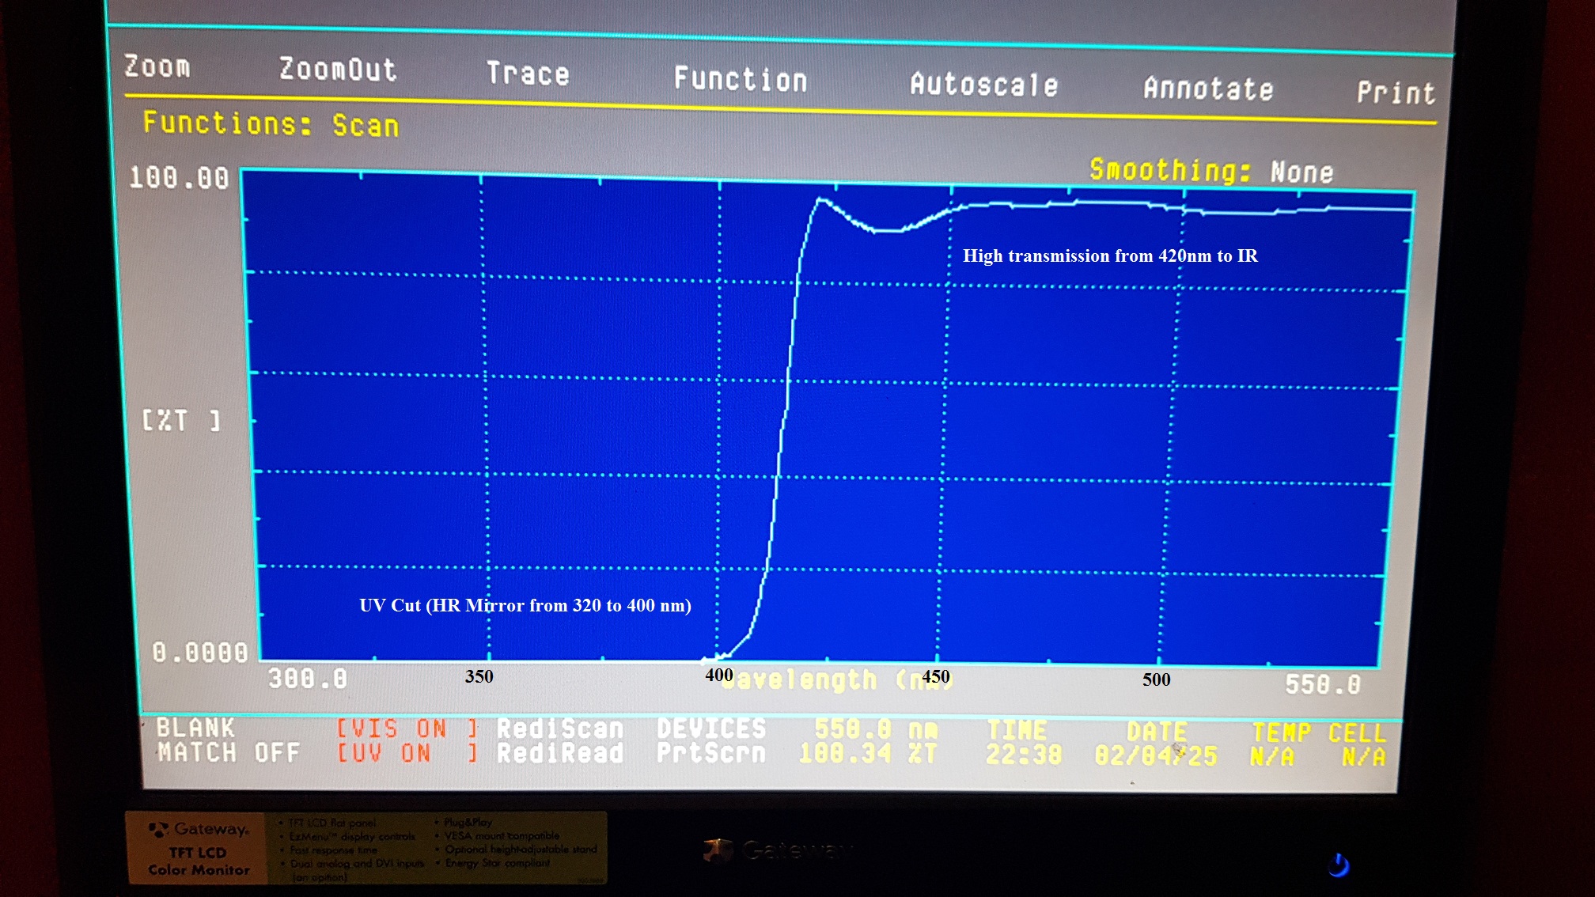
Task: Click PrtScrn in the status bar
Action: pyautogui.click(x=711, y=753)
